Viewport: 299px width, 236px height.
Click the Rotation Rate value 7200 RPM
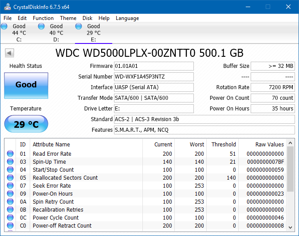(x=273, y=87)
